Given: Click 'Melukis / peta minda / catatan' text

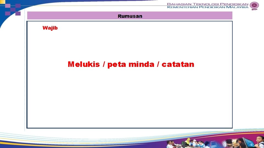Looking at the screenshot, I should click(131, 64).
